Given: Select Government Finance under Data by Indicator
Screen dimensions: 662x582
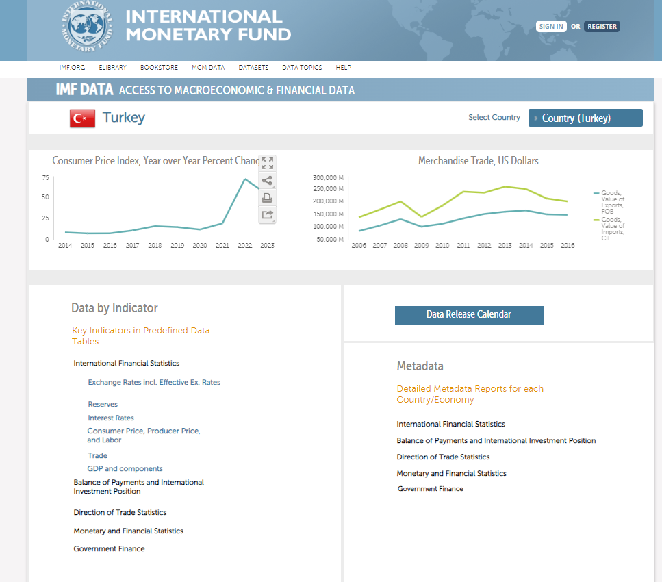Looking at the screenshot, I should click(x=109, y=548).
